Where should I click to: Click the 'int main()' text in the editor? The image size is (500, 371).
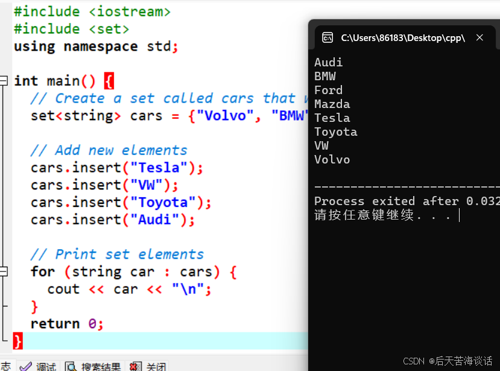[55, 81]
